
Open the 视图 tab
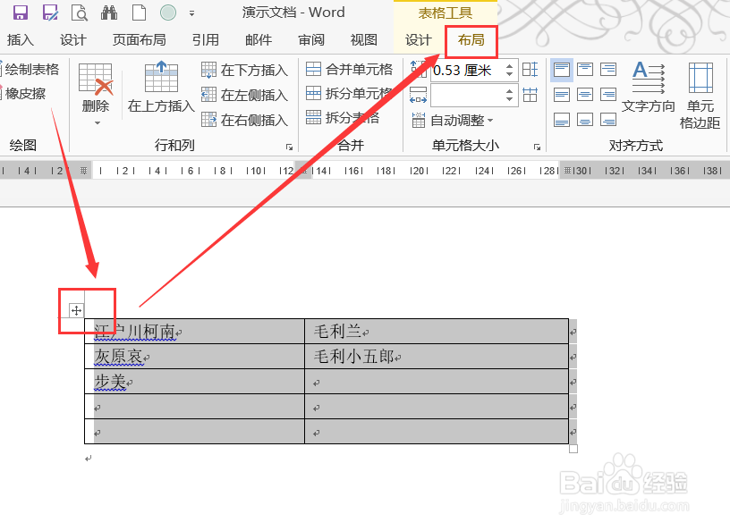click(x=363, y=40)
